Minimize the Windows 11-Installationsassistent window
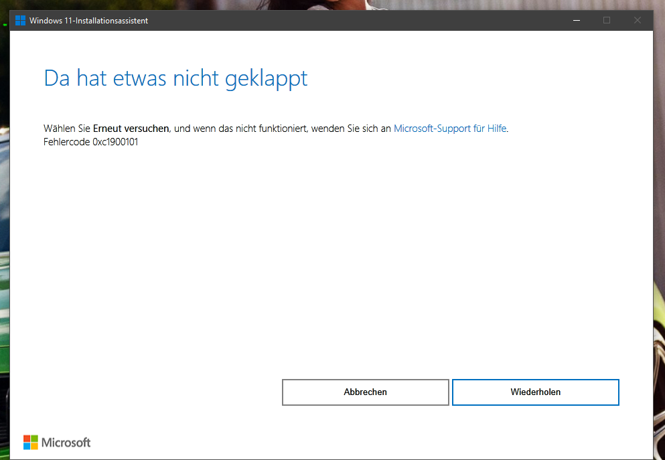This screenshot has height=460, width=665. 577,20
